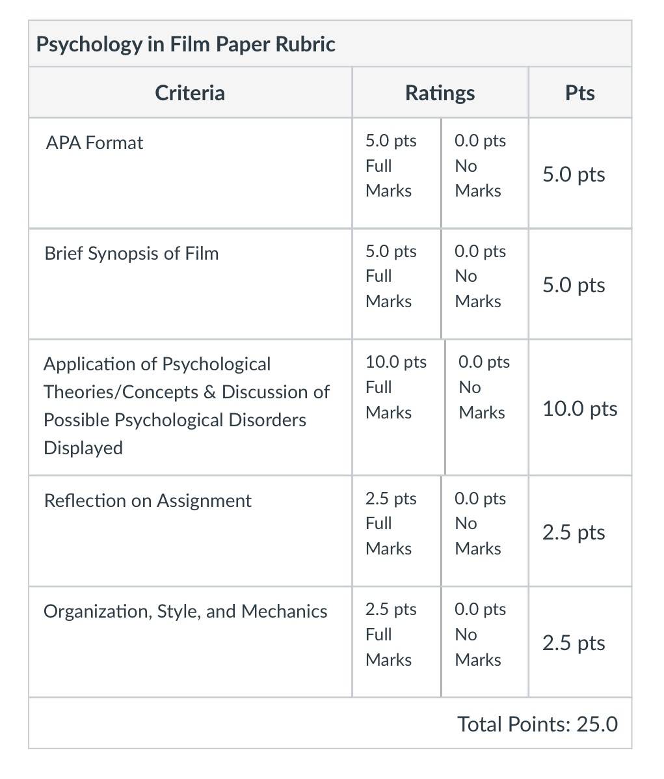Screen dimensions: 664x779
Task: Choose 2.5 pts Full Marks for Reflection
Action: point(396,531)
